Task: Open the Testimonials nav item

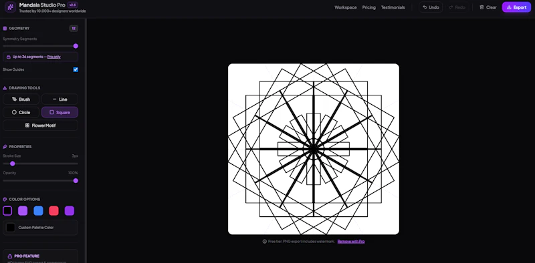Action: pyautogui.click(x=393, y=7)
